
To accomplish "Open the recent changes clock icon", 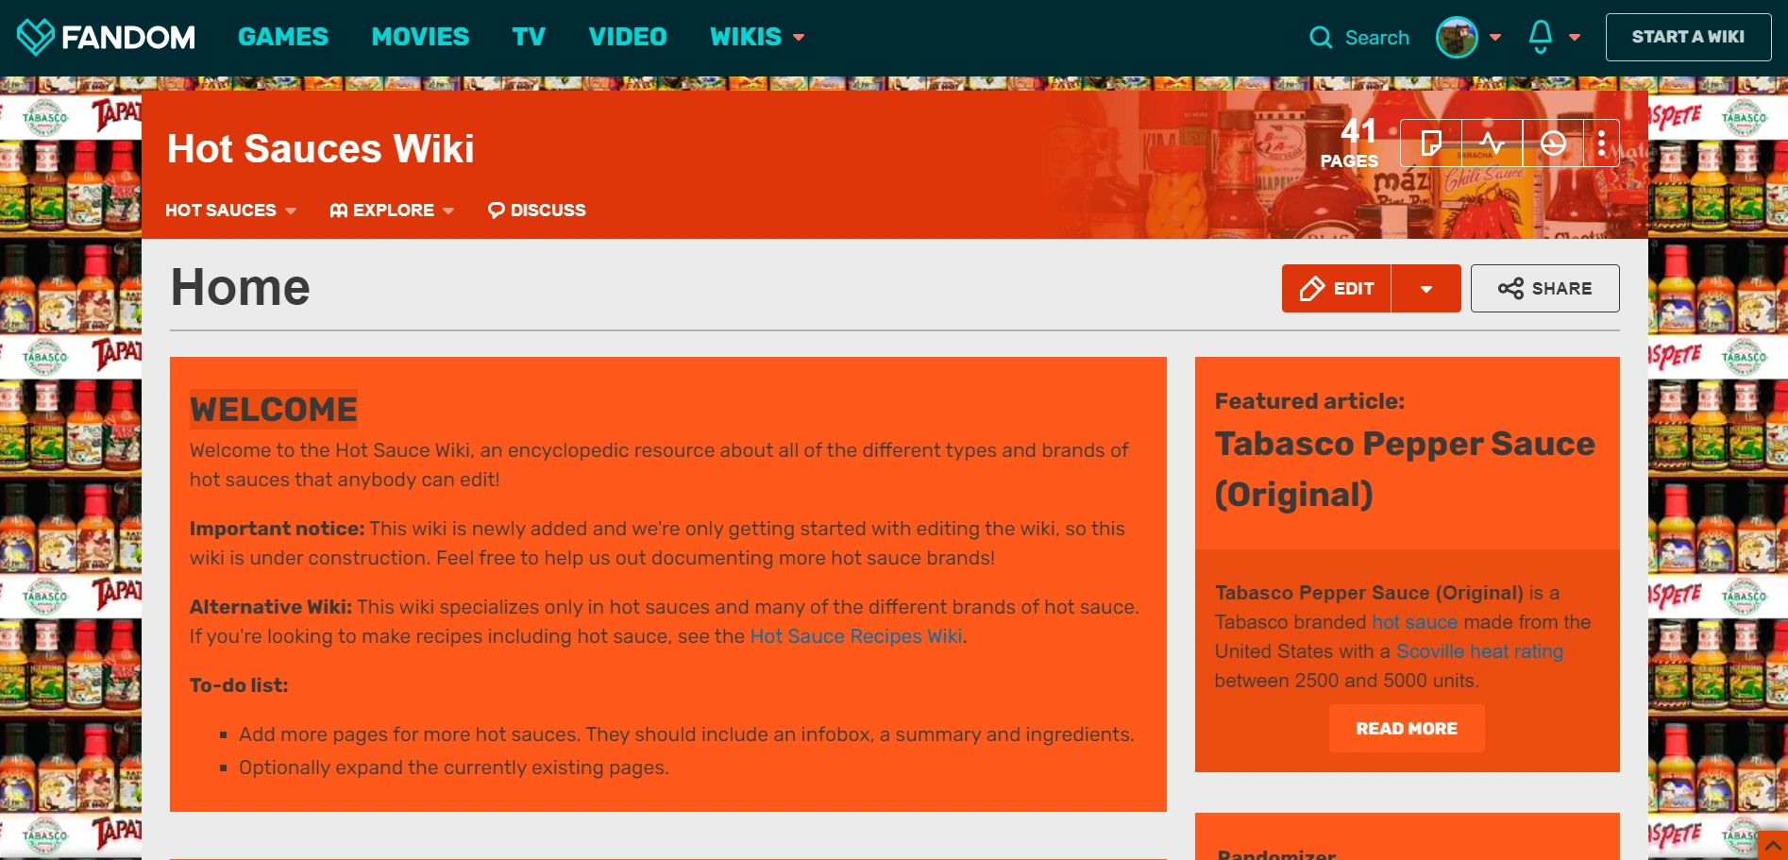I will [x=1553, y=143].
